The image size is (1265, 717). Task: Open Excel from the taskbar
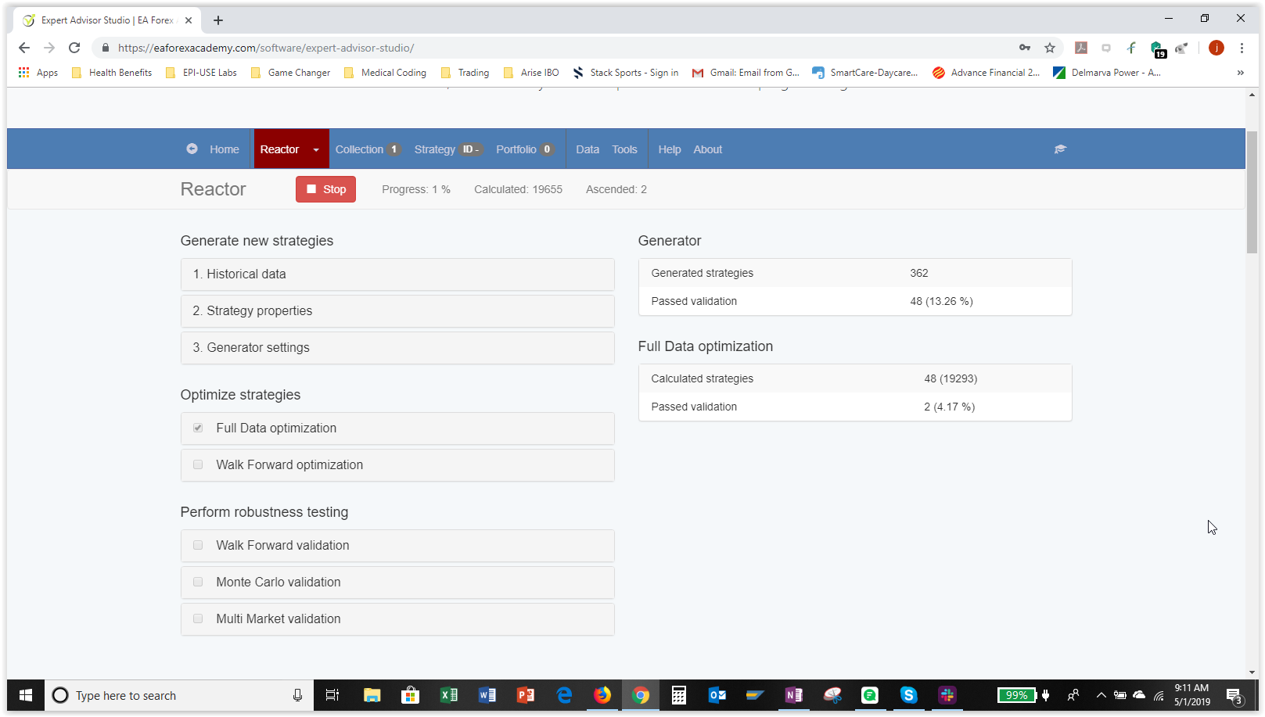coord(449,695)
